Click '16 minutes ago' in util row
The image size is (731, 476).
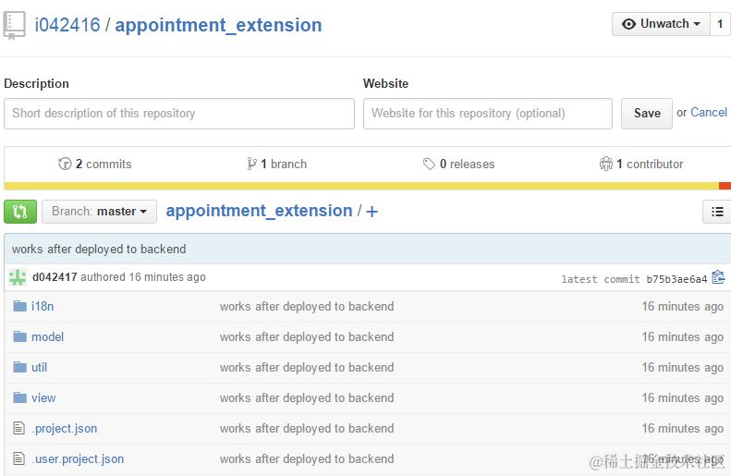pyautogui.click(x=683, y=367)
